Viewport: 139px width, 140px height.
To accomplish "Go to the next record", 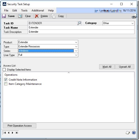I will click(x=13, y=133).
